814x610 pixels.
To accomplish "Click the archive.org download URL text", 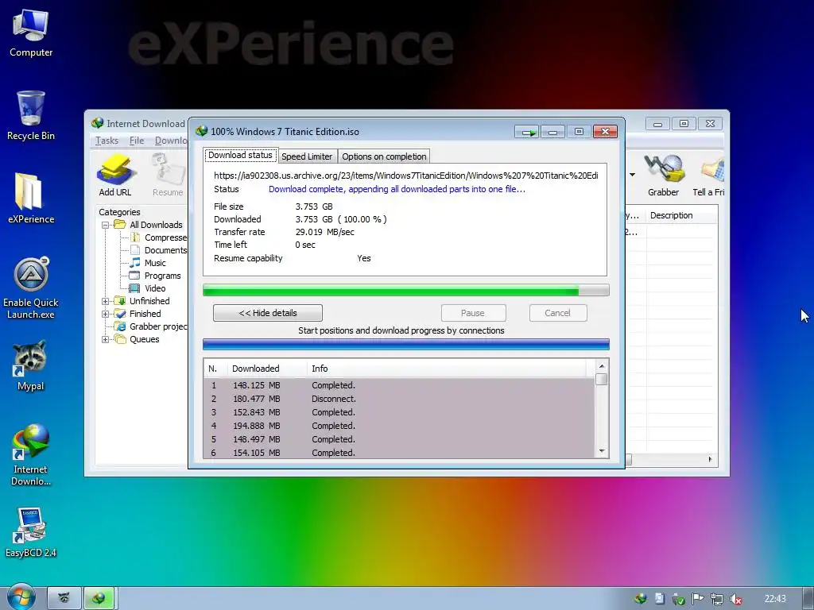I will 406,176.
